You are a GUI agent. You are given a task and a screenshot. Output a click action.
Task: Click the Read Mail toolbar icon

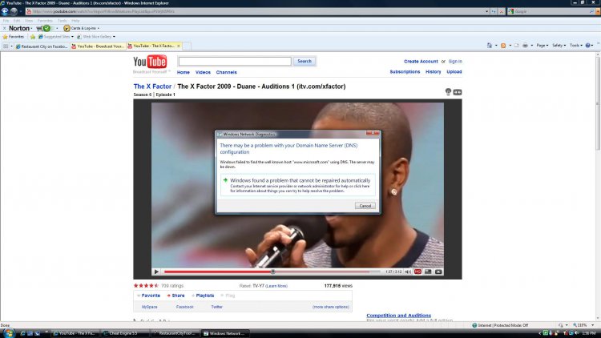tap(516, 45)
